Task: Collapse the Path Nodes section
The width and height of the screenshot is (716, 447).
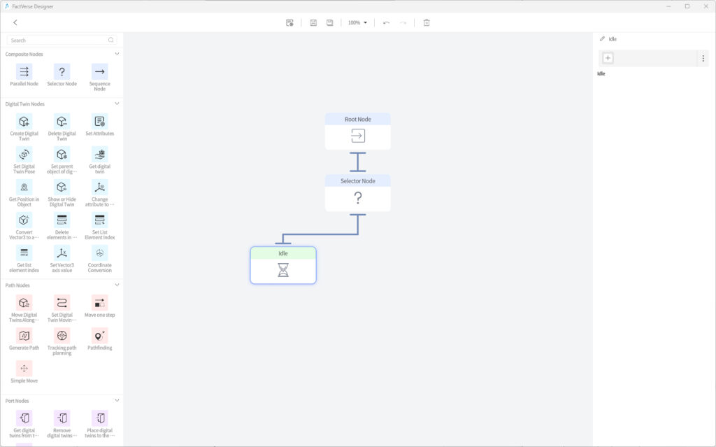Action: 117,285
